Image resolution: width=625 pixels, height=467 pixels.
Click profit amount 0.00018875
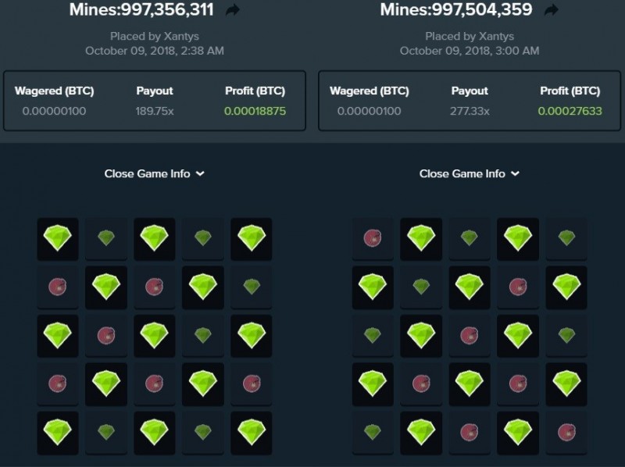tap(255, 111)
